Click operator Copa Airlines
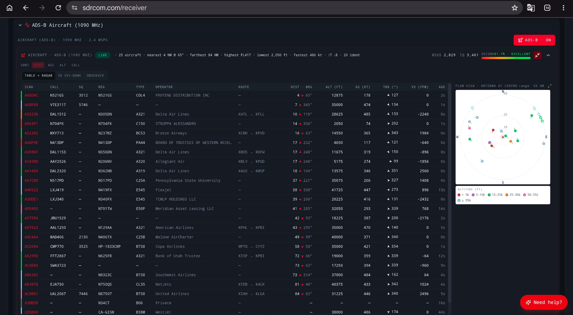This screenshot has height=315, width=573. (170, 246)
